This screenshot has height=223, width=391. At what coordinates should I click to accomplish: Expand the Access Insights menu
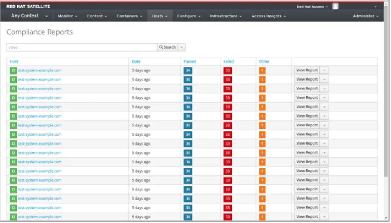point(268,16)
